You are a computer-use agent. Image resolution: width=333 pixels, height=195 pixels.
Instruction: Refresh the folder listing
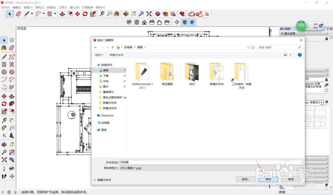tap(253, 48)
